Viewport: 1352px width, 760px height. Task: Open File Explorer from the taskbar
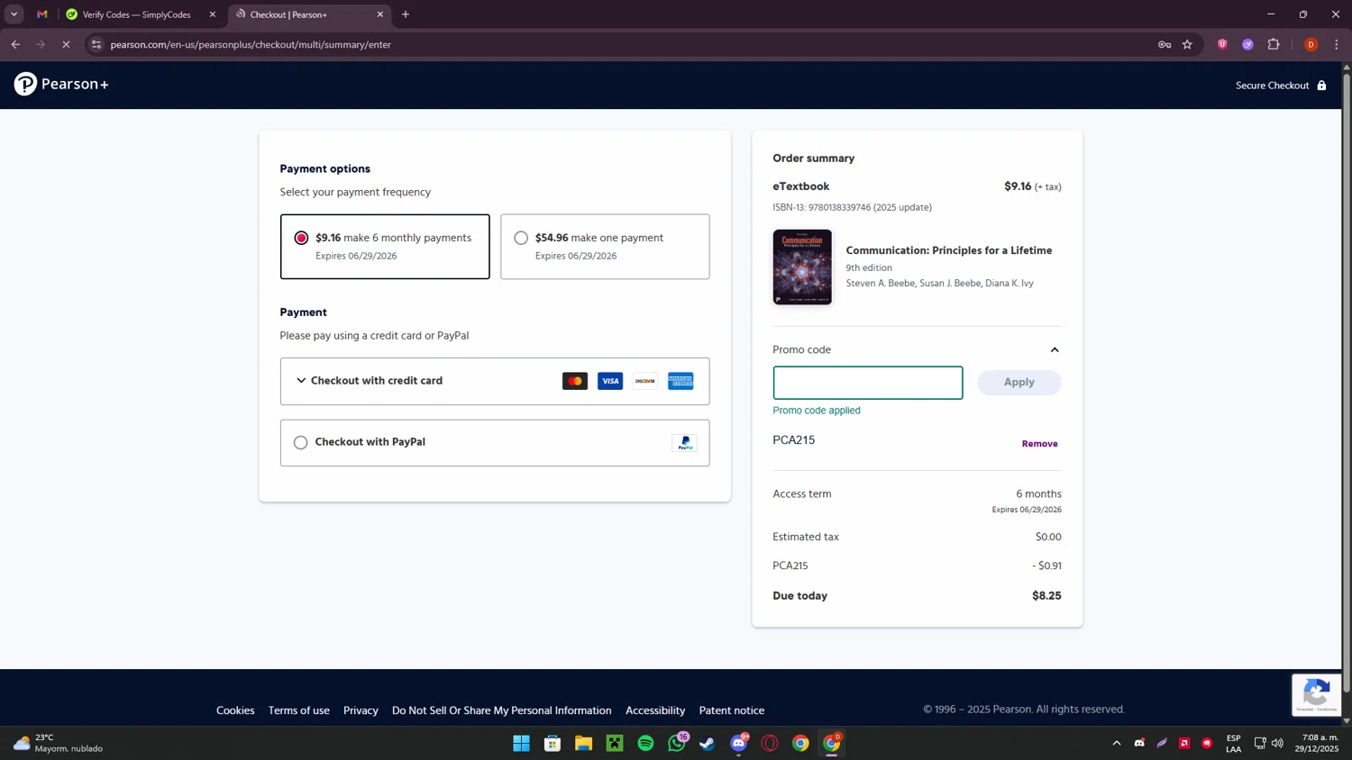click(x=583, y=743)
